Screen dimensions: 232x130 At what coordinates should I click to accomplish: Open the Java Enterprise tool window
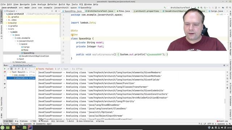(85, 121)
